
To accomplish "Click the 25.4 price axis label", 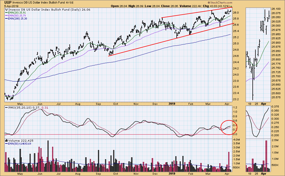I will 236,31.
